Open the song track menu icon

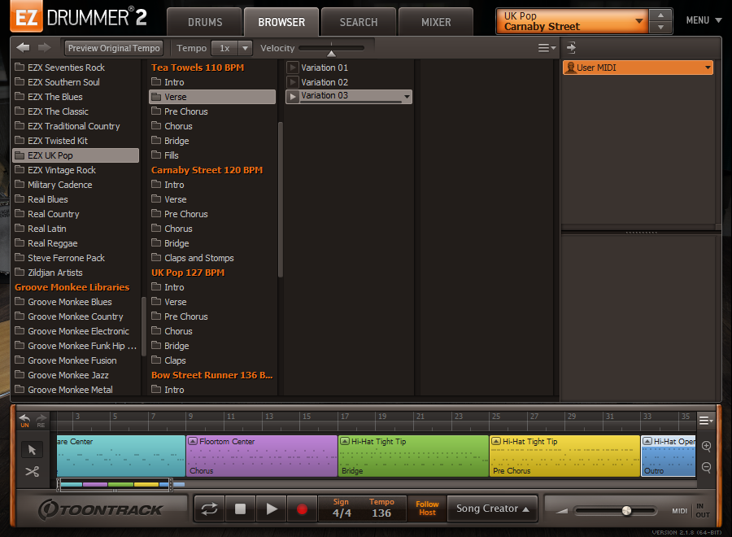pyautogui.click(x=706, y=421)
